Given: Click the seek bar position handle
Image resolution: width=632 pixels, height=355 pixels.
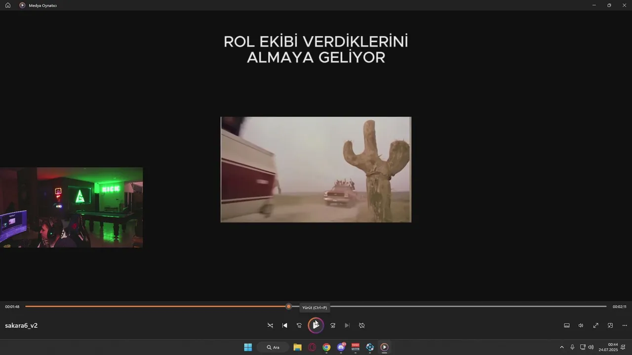Looking at the screenshot, I should [x=289, y=307].
